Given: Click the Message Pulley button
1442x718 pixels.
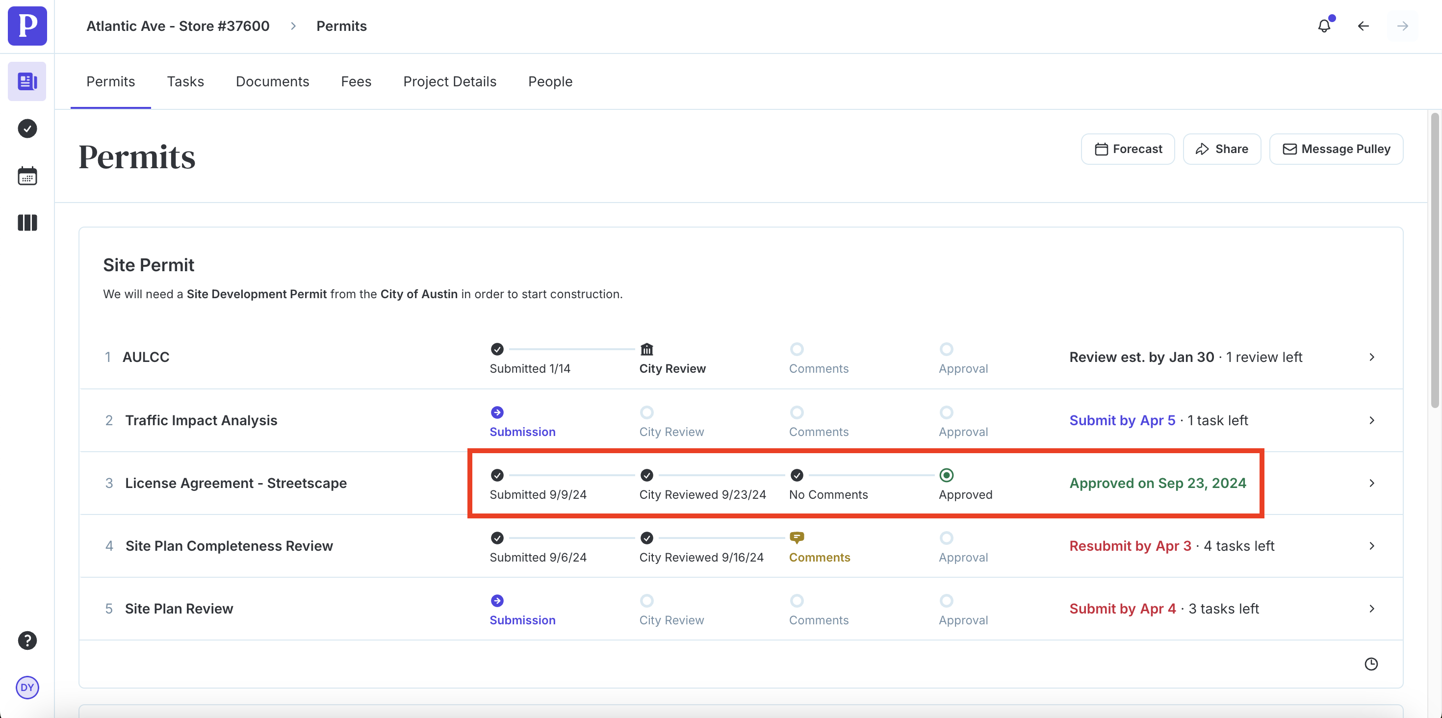Looking at the screenshot, I should 1336,149.
